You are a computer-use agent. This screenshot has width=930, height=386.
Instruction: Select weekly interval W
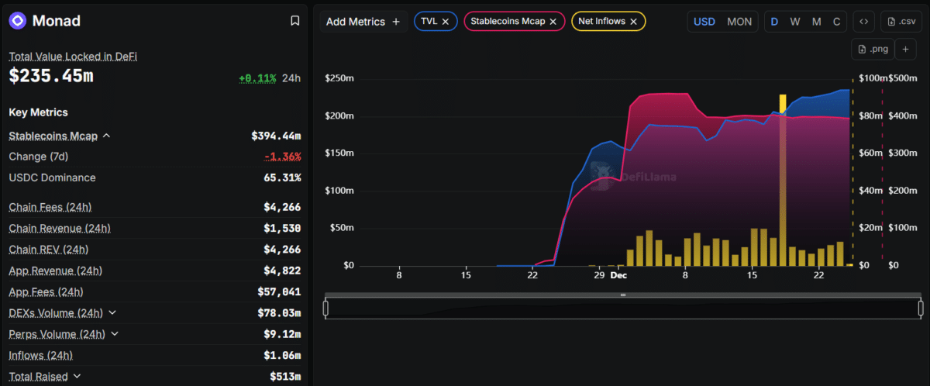pyautogui.click(x=795, y=22)
